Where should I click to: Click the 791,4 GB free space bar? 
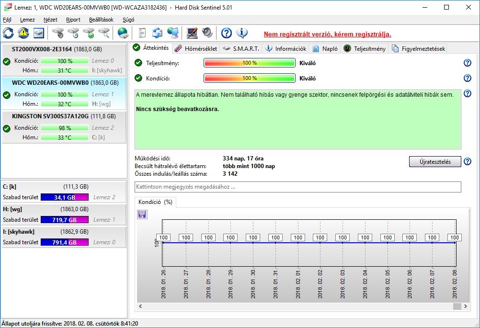point(65,242)
